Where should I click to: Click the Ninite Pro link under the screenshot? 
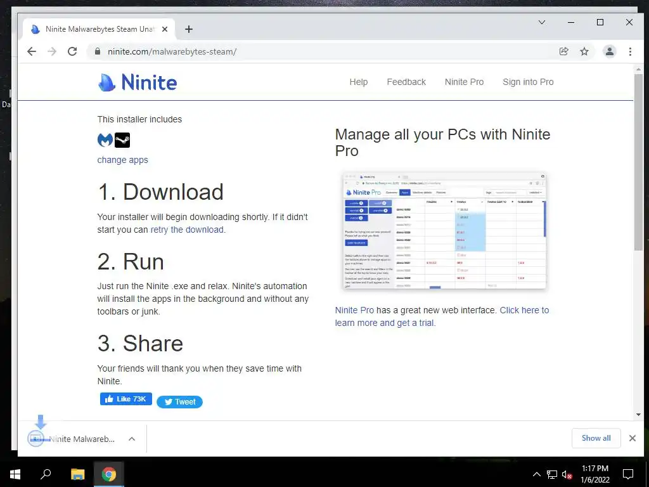tap(354, 310)
